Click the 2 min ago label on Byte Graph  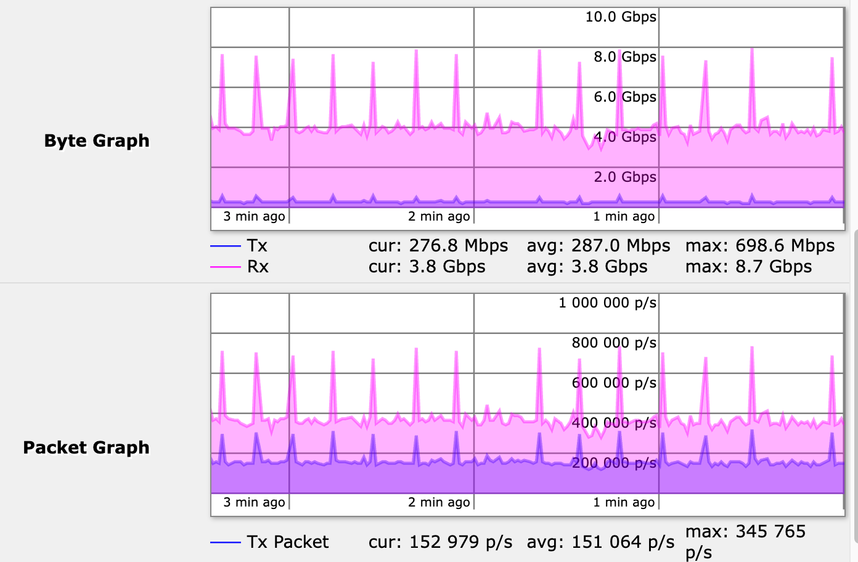point(439,216)
